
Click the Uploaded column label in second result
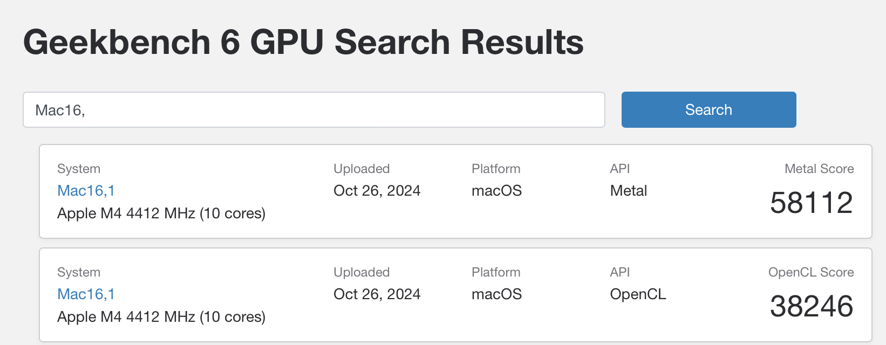[362, 272]
